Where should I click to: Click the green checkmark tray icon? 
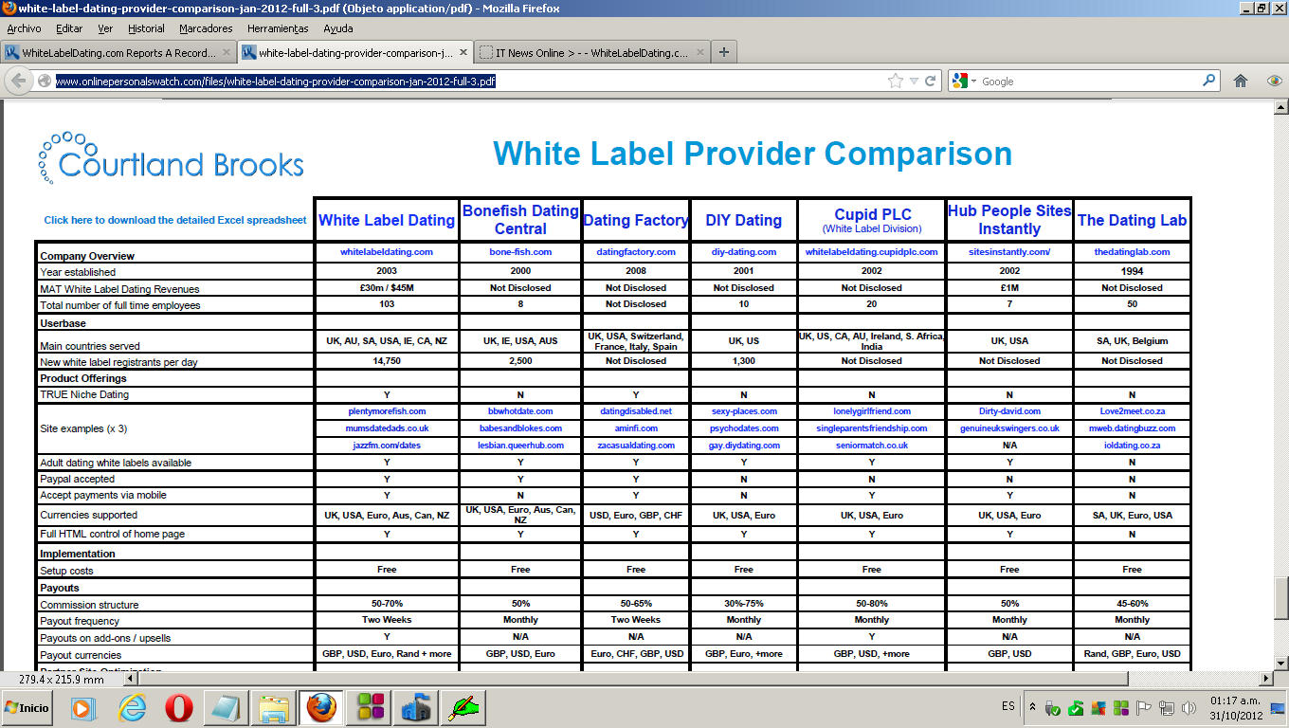(x=1076, y=708)
